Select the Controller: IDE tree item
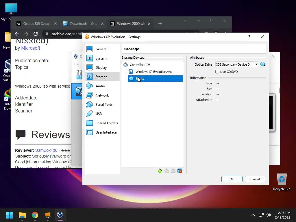Screen dimensions: 296x222 point(152,65)
